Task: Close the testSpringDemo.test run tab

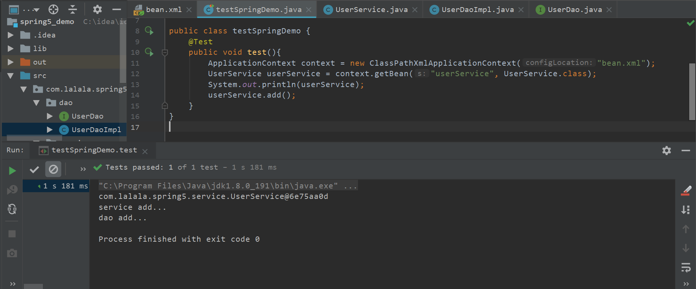Action: click(145, 151)
